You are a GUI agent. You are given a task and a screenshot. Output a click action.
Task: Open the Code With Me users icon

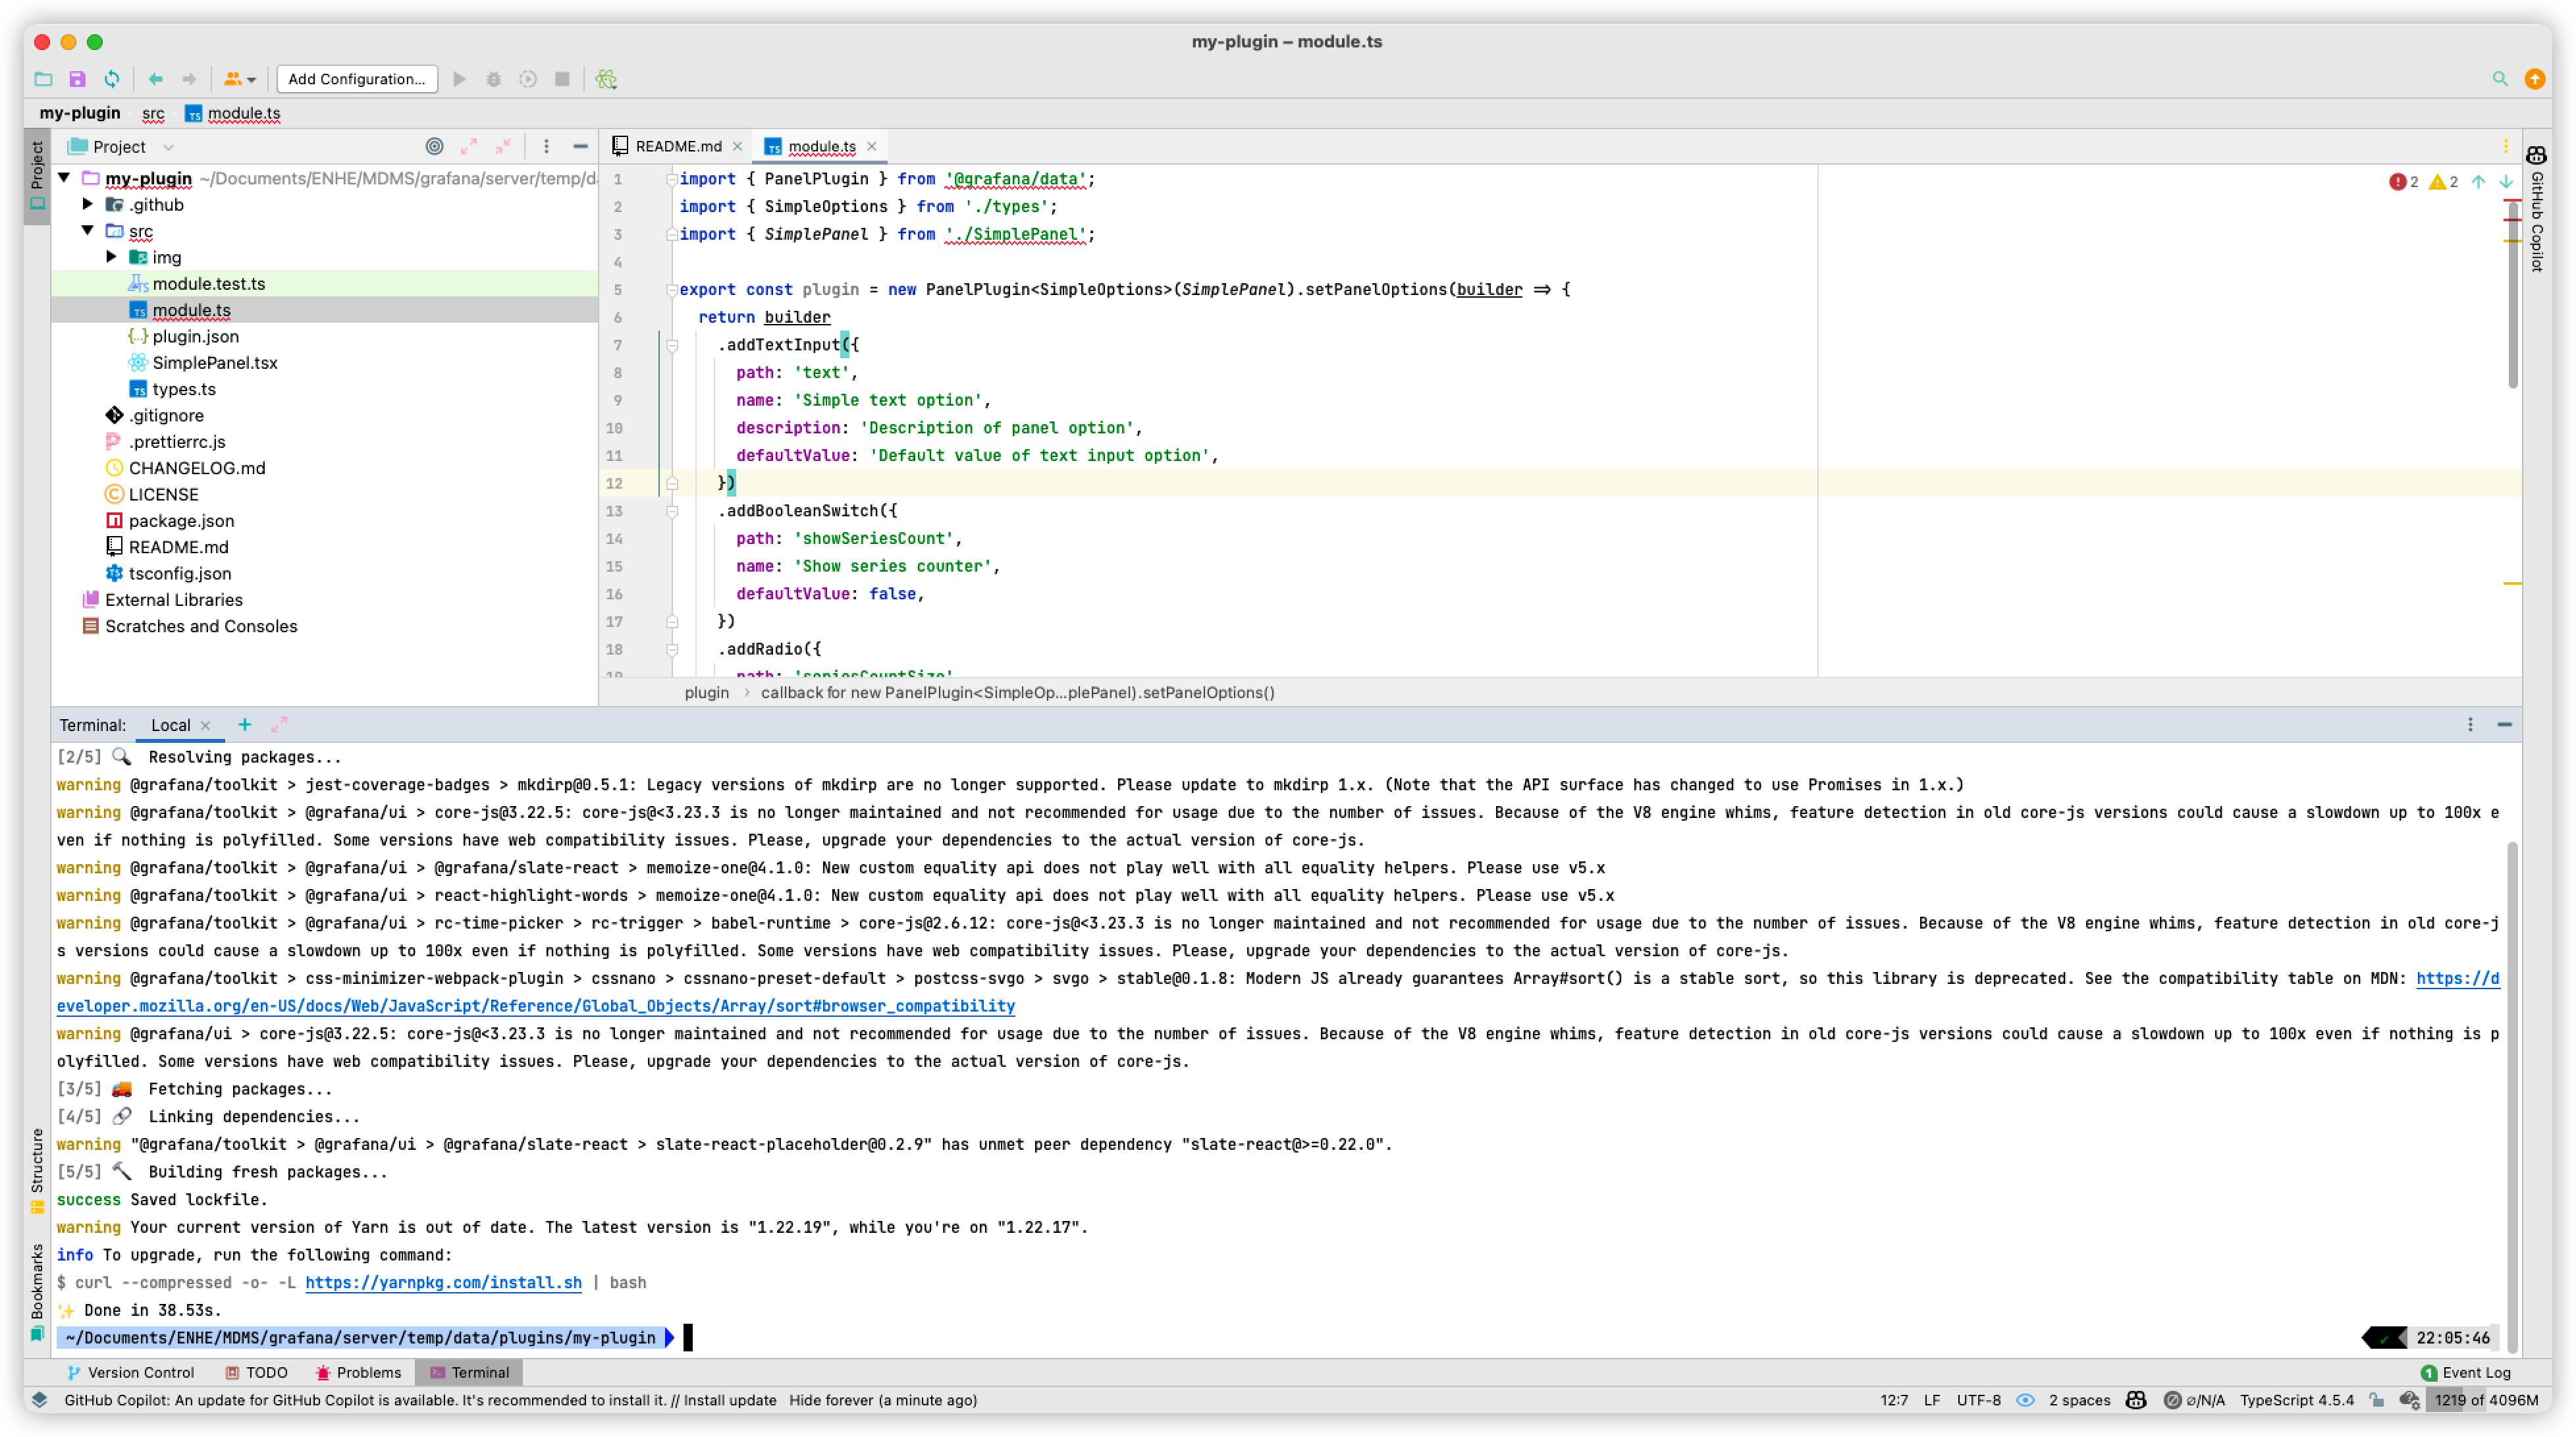(x=239, y=79)
